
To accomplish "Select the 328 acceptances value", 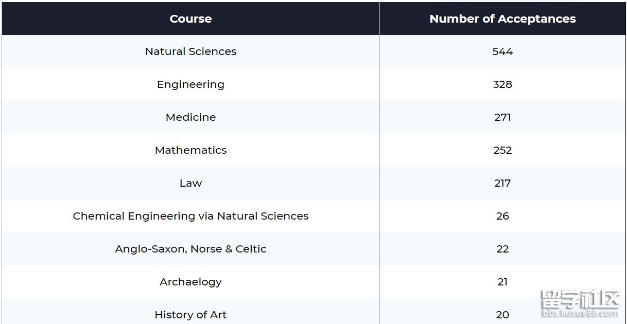I will [x=502, y=84].
